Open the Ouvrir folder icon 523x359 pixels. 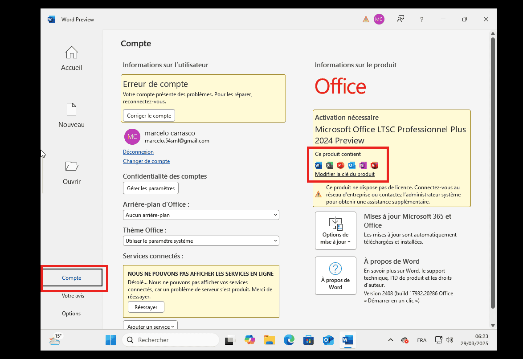(71, 166)
